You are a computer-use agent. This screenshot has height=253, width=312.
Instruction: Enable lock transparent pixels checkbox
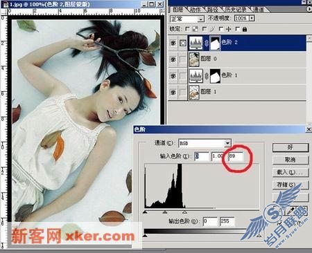(188, 29)
